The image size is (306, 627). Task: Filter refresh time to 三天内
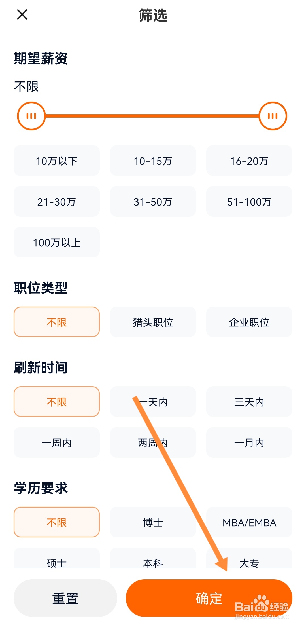(249, 402)
